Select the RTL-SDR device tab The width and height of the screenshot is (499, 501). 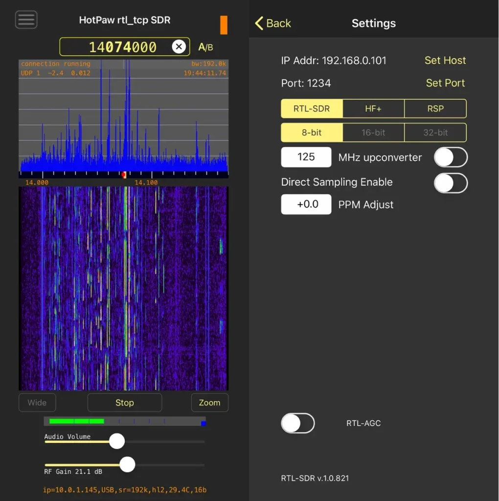pyautogui.click(x=312, y=109)
